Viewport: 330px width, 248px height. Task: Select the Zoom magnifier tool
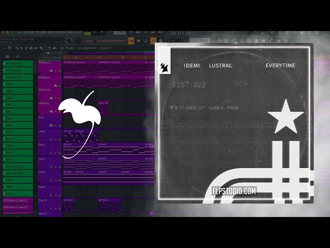tap(50, 48)
